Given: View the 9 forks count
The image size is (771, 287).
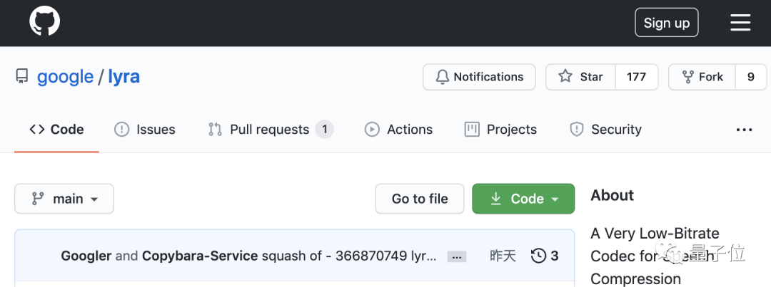Looking at the screenshot, I should tap(751, 77).
